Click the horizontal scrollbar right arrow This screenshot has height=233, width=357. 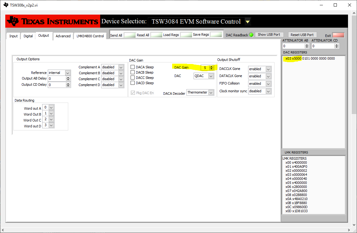(349, 230)
